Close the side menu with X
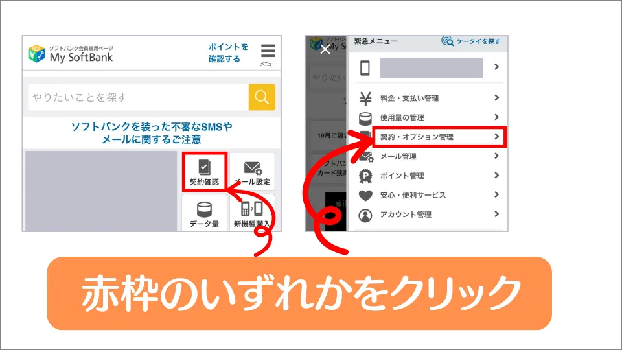Image resolution: width=622 pixels, height=350 pixels. click(325, 49)
